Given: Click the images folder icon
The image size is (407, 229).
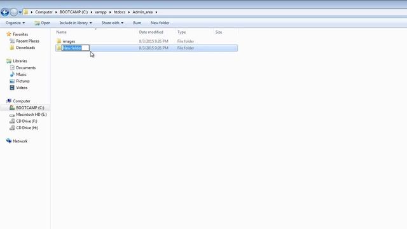Looking at the screenshot, I should [x=59, y=41].
